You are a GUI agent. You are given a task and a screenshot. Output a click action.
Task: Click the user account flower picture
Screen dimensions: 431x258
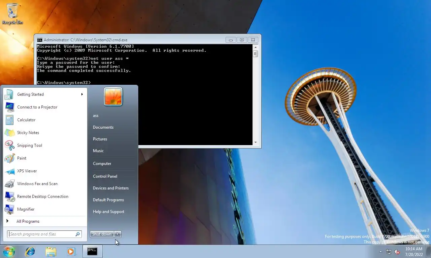pyautogui.click(x=113, y=97)
